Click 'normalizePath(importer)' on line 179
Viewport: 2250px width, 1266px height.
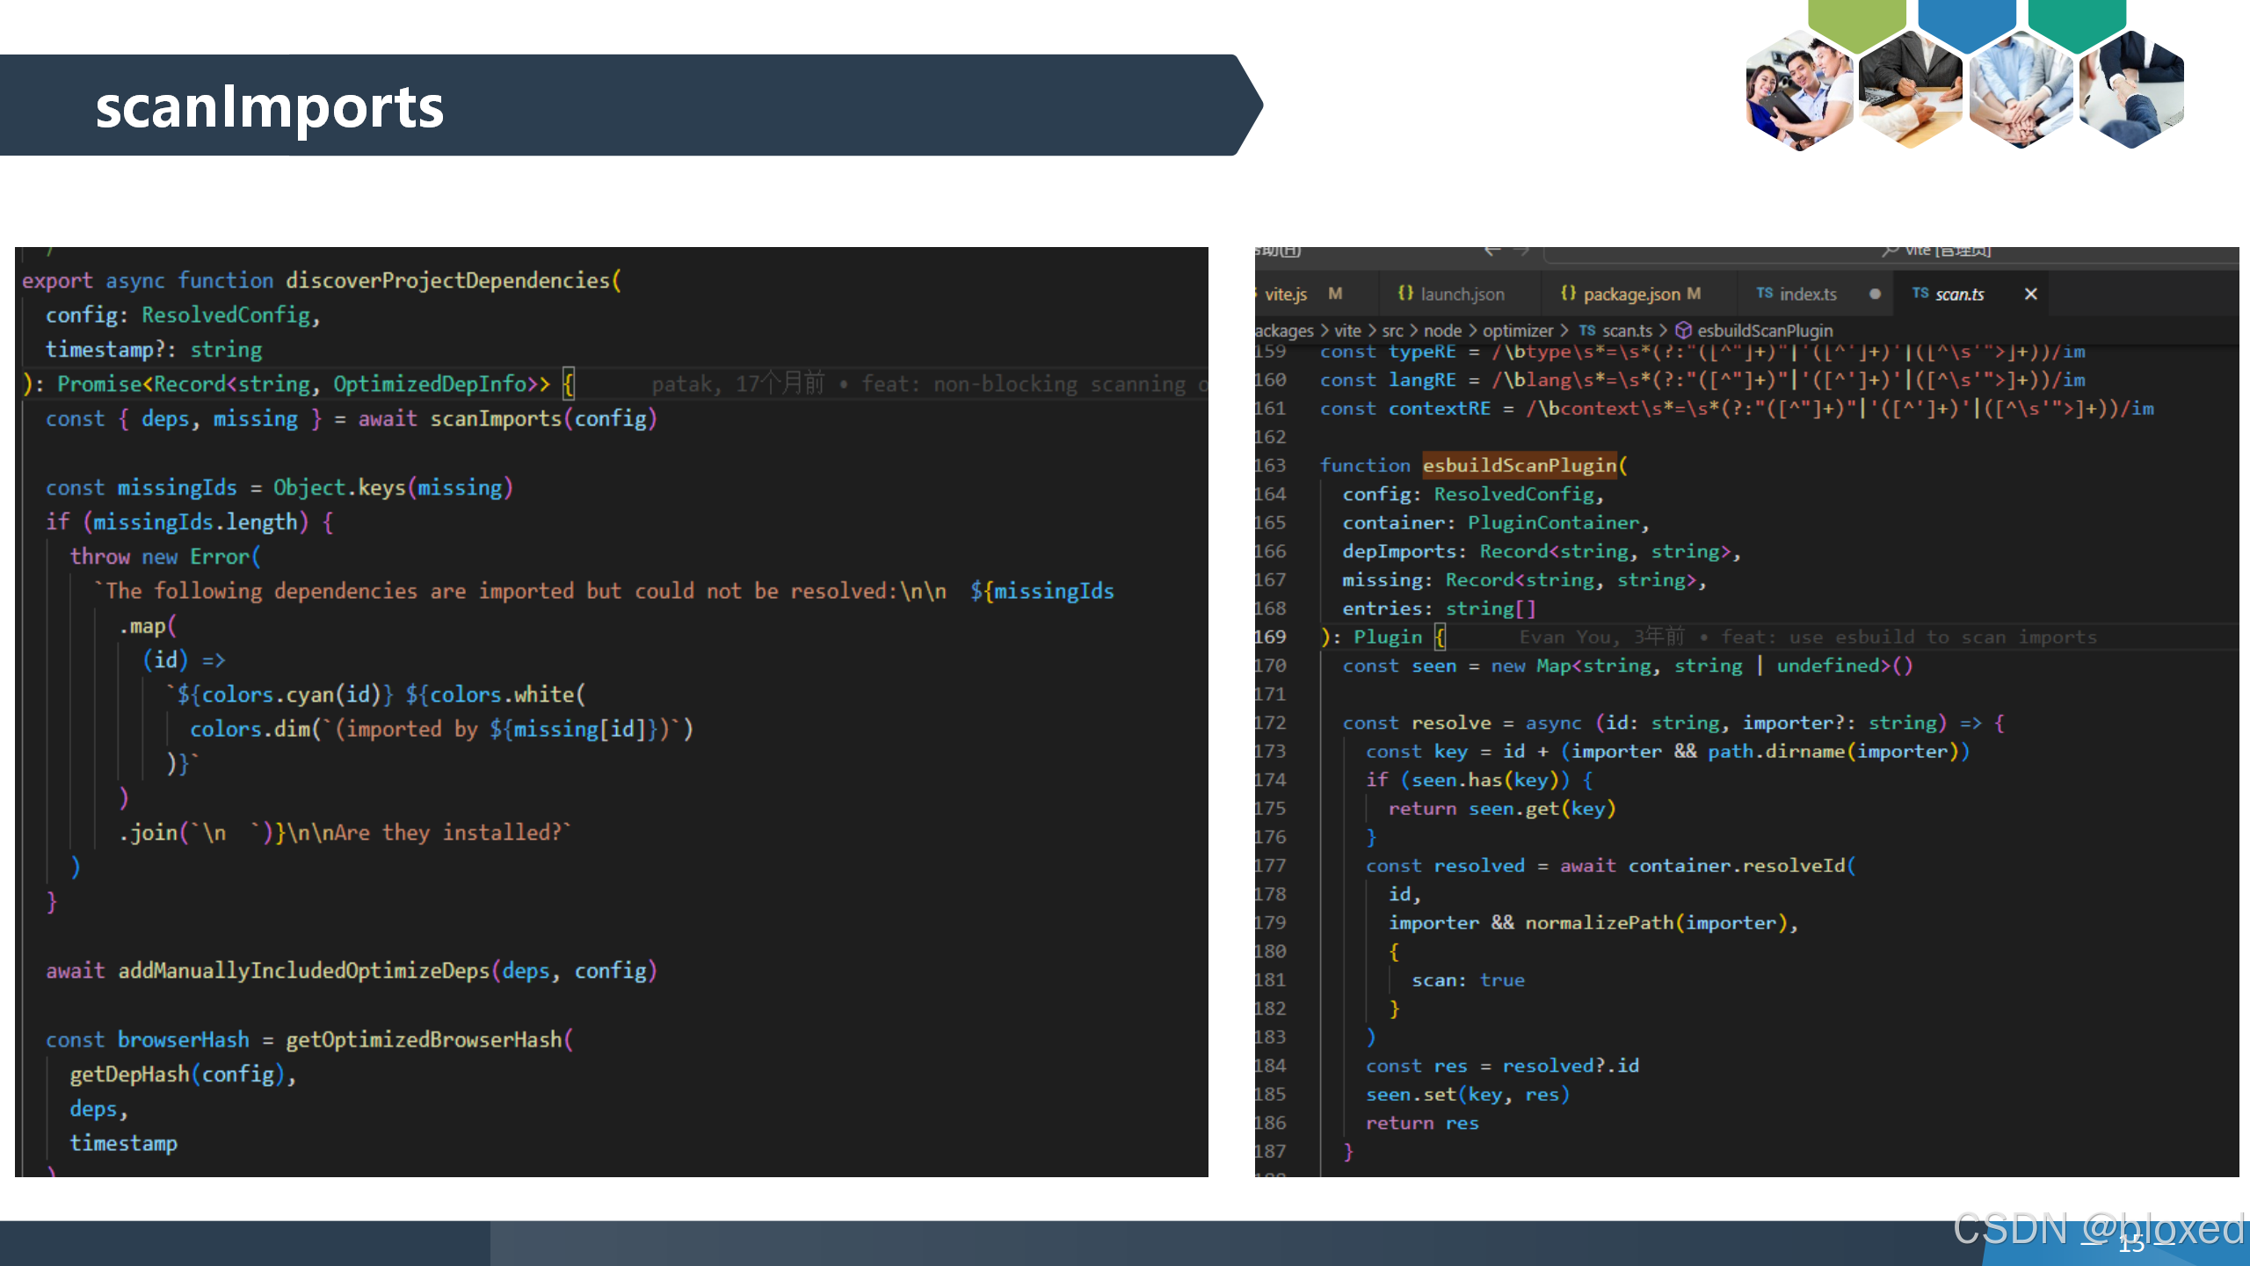(x=1656, y=922)
